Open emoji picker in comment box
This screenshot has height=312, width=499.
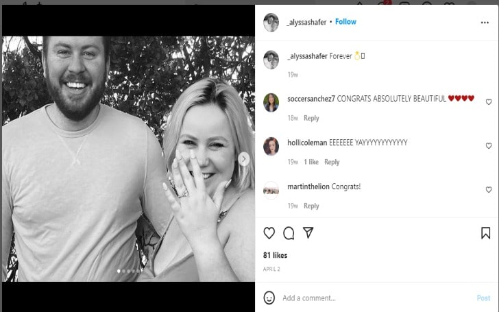(269, 298)
